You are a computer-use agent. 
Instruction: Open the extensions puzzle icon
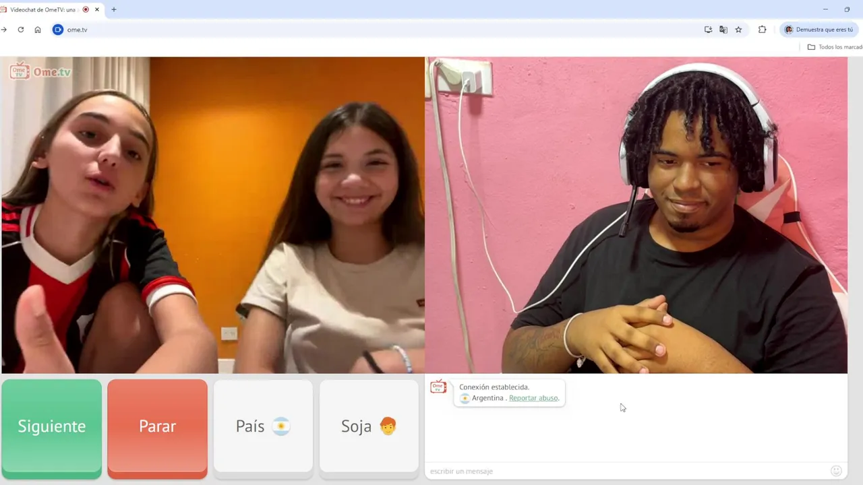[x=763, y=30]
